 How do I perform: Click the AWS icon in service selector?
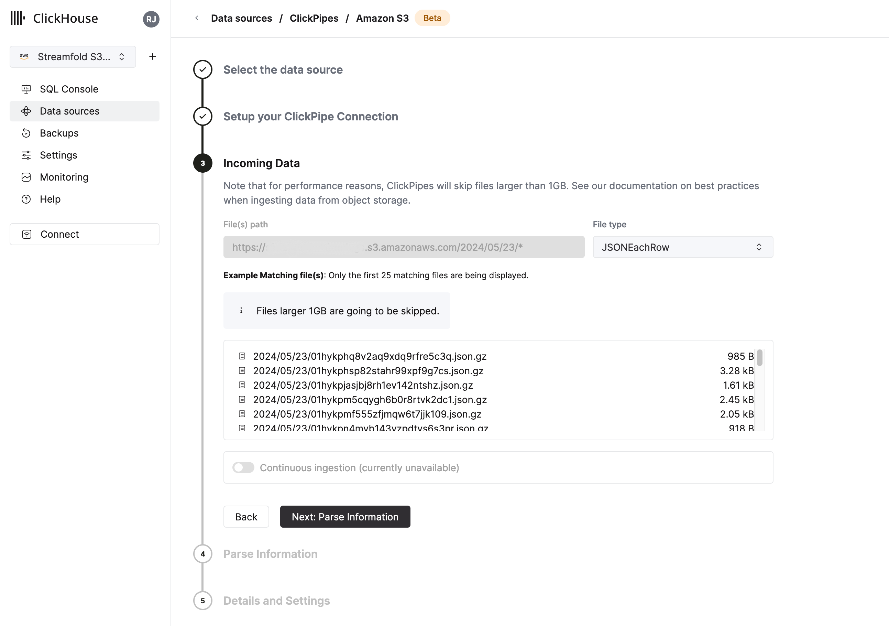click(24, 56)
